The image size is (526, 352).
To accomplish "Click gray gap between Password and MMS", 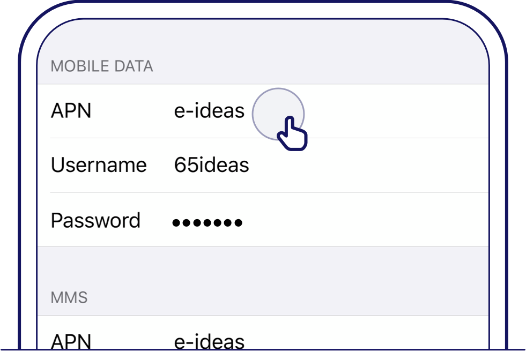I will click(x=263, y=268).
